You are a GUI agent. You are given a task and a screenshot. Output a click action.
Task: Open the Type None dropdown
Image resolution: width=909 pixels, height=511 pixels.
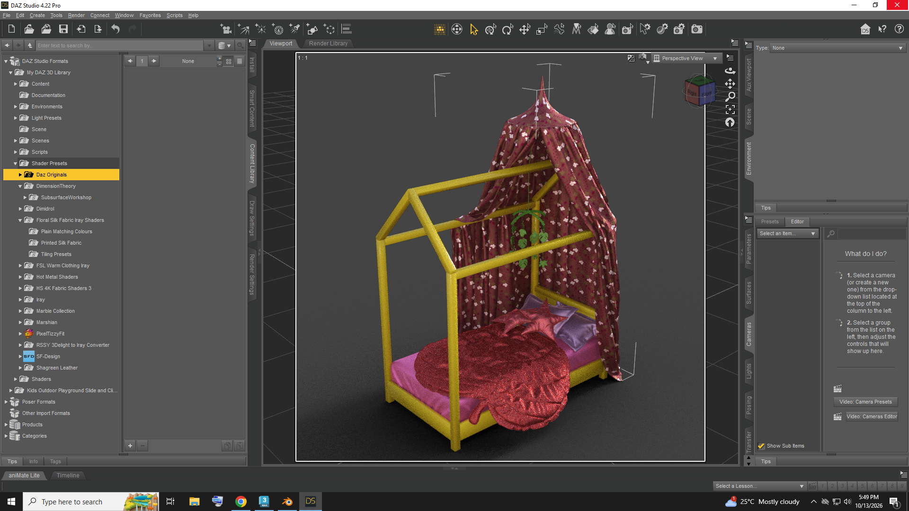(x=838, y=48)
